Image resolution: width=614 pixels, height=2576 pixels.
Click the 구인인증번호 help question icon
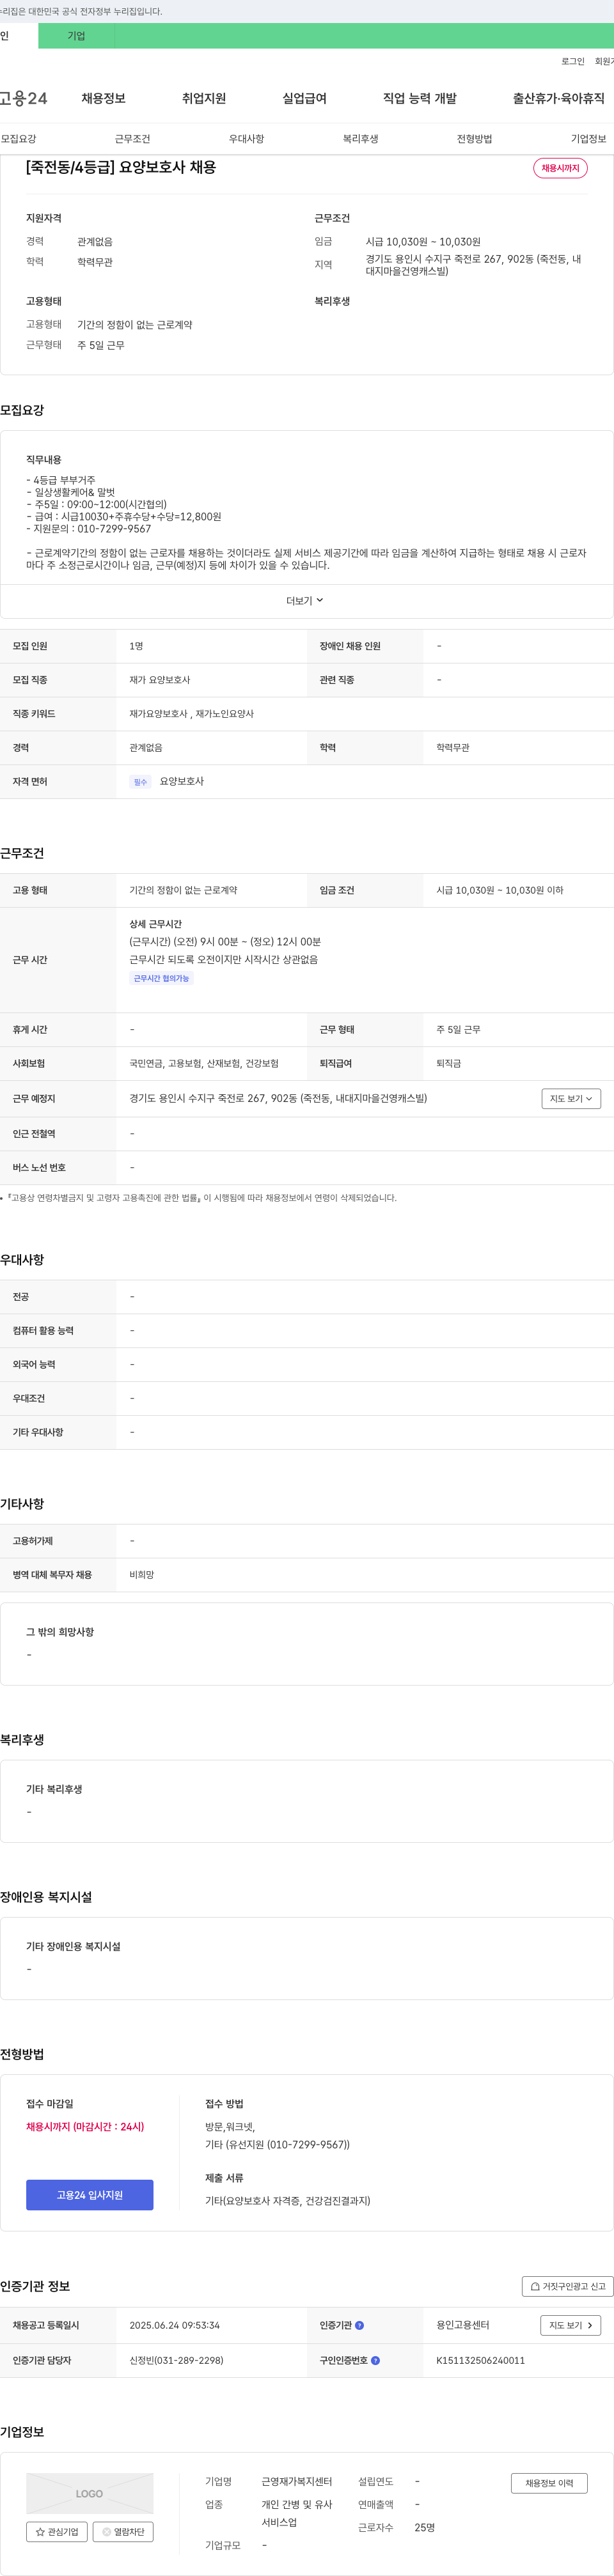pyautogui.click(x=375, y=2360)
